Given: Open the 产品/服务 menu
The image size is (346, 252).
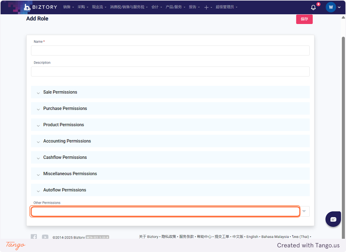Looking at the screenshot, I should point(176,7).
